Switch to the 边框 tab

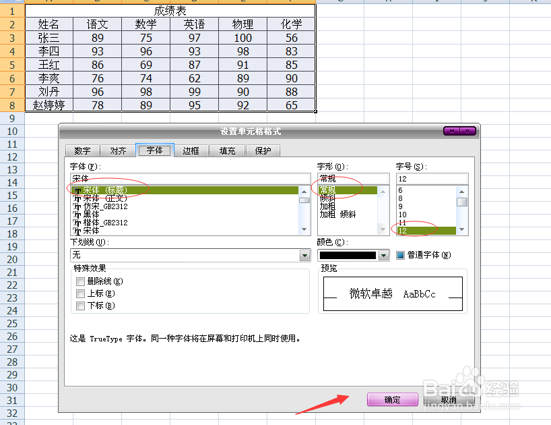192,150
